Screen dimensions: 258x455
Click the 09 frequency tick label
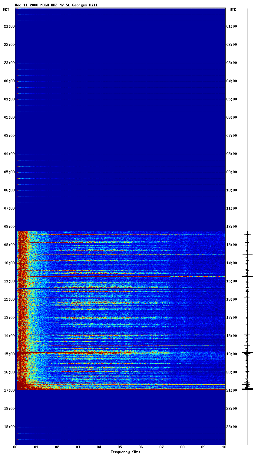[x=203, y=447]
